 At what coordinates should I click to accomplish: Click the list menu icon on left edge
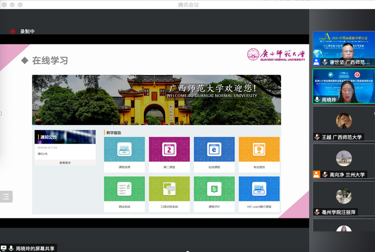tap(6, 197)
